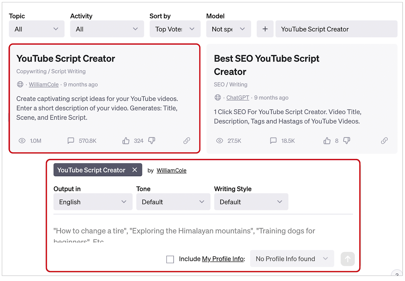405x281 pixels.
Task: Expand the Sort by dropdown
Action: [x=175, y=29]
